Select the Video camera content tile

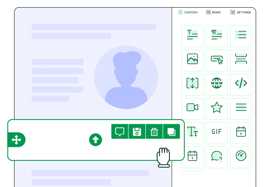coord(192,108)
